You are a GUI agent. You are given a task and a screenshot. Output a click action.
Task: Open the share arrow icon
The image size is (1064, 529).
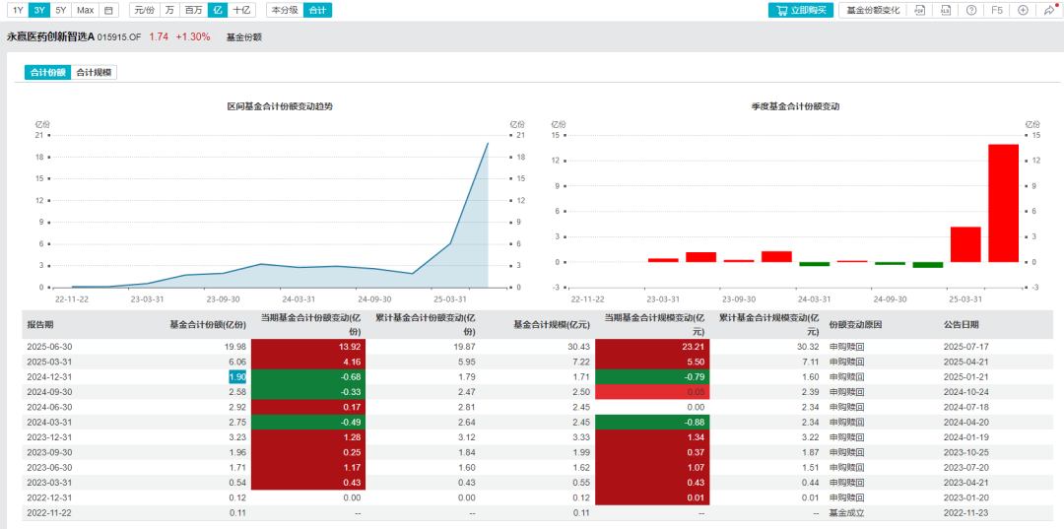(1049, 10)
